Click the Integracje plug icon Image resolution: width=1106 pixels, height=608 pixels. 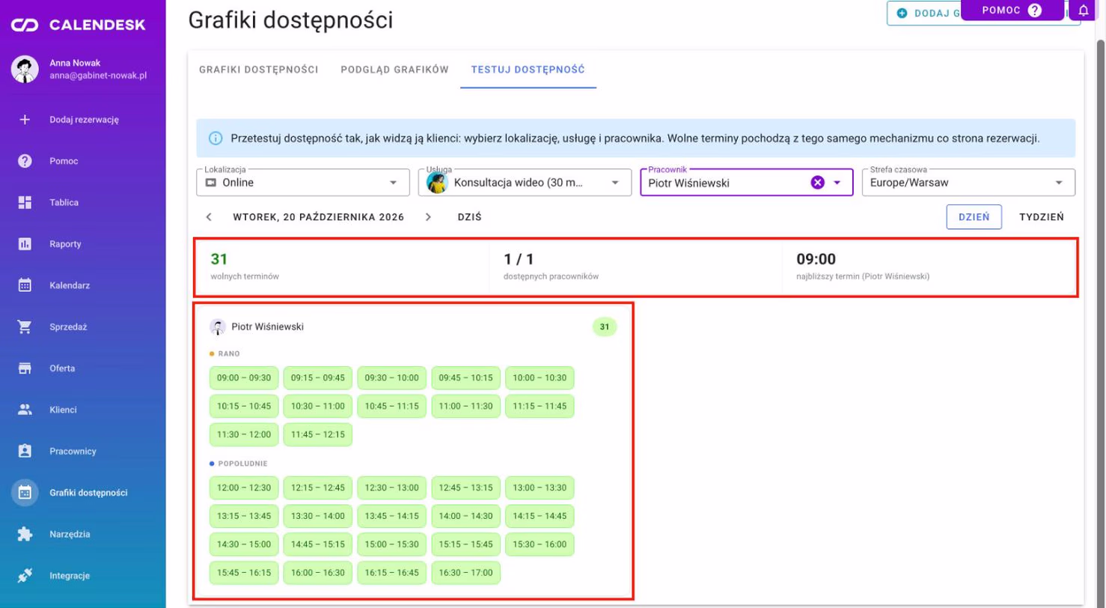click(x=25, y=576)
